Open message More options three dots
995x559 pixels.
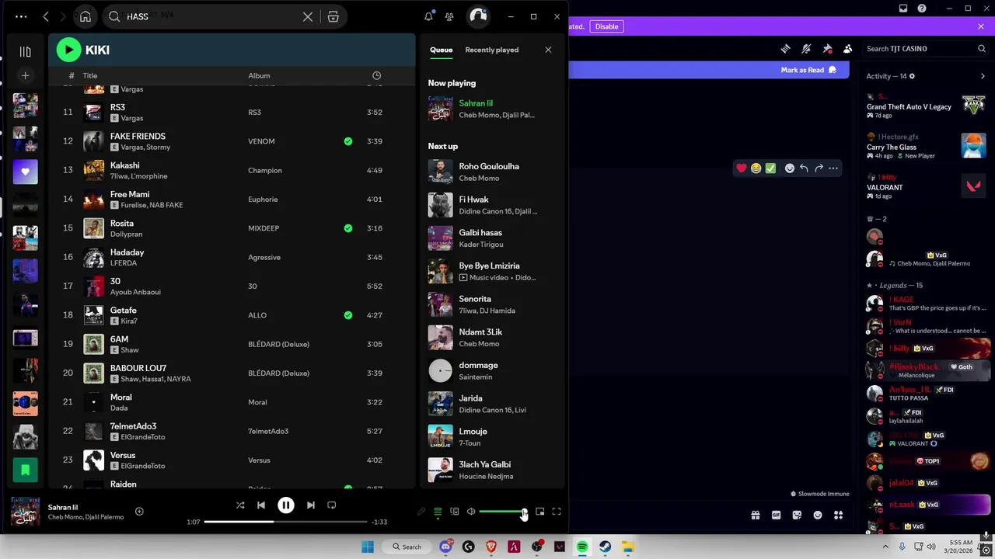(x=833, y=168)
